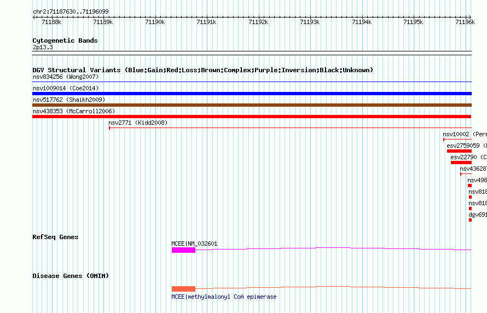The height and width of the screenshot is (313, 487).
Task: Open the nsv498 variant label
Action: pyautogui.click(x=477, y=180)
